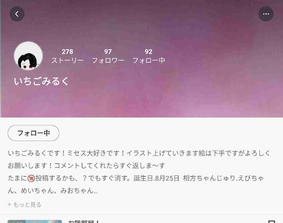Open the story cover thumbnail at bottom
This screenshot has height=223, width=283.
point(35,221)
